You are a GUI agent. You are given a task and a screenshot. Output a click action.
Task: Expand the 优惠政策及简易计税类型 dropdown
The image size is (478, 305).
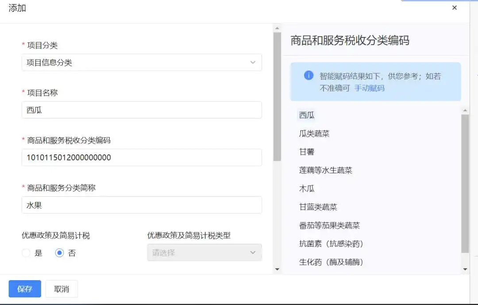point(204,252)
